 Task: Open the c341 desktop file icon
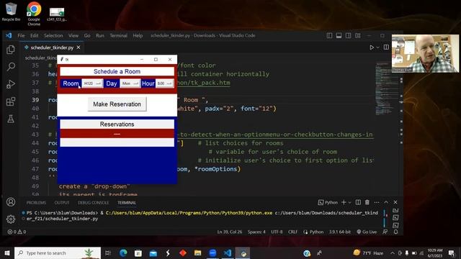[x=57, y=14]
